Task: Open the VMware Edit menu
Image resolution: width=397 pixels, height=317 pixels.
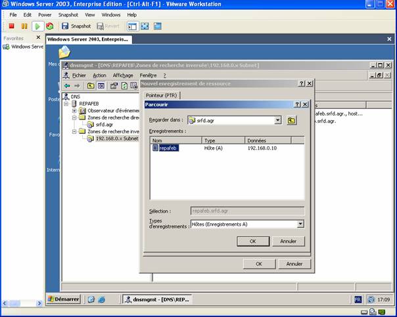Action: point(28,15)
